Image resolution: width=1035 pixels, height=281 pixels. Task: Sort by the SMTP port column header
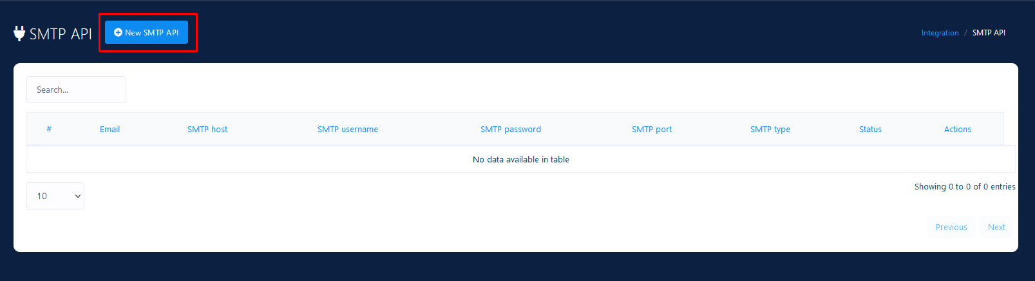(x=652, y=130)
